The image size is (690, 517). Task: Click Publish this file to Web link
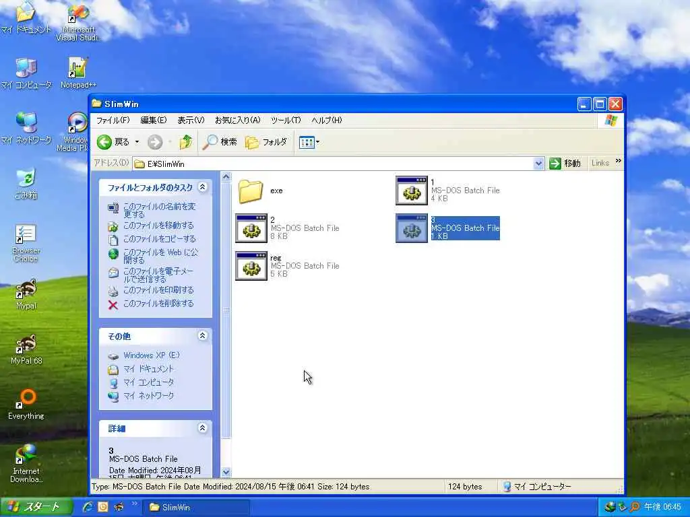(x=160, y=256)
